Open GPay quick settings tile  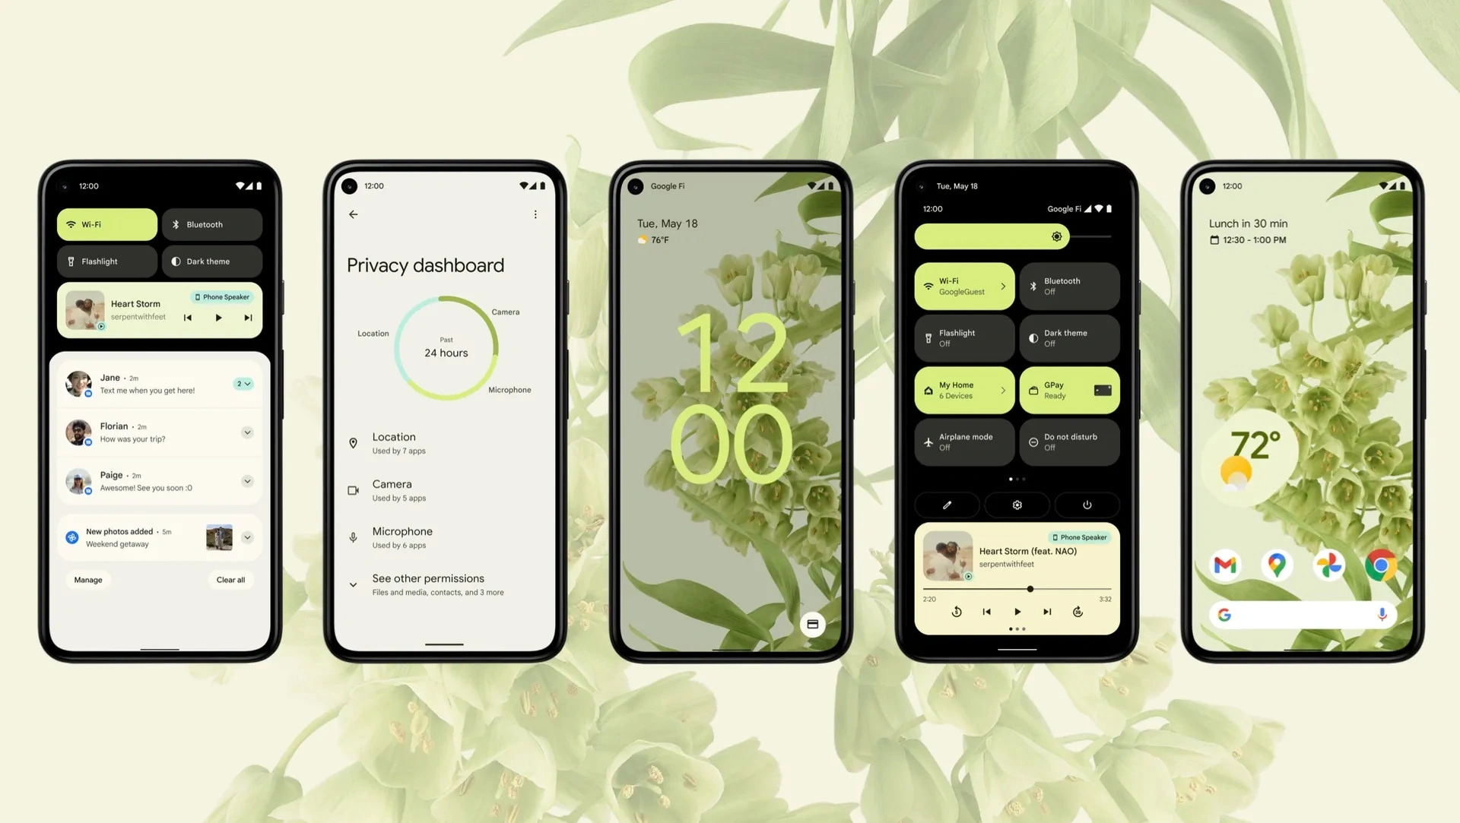pyautogui.click(x=1068, y=389)
